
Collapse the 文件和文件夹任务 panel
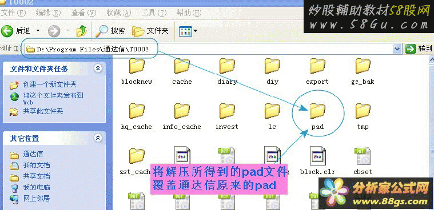click(x=98, y=68)
